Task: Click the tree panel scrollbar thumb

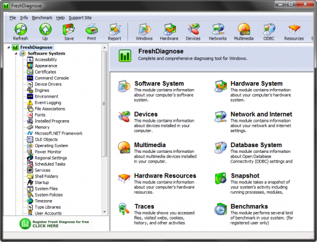Action: coord(104,104)
